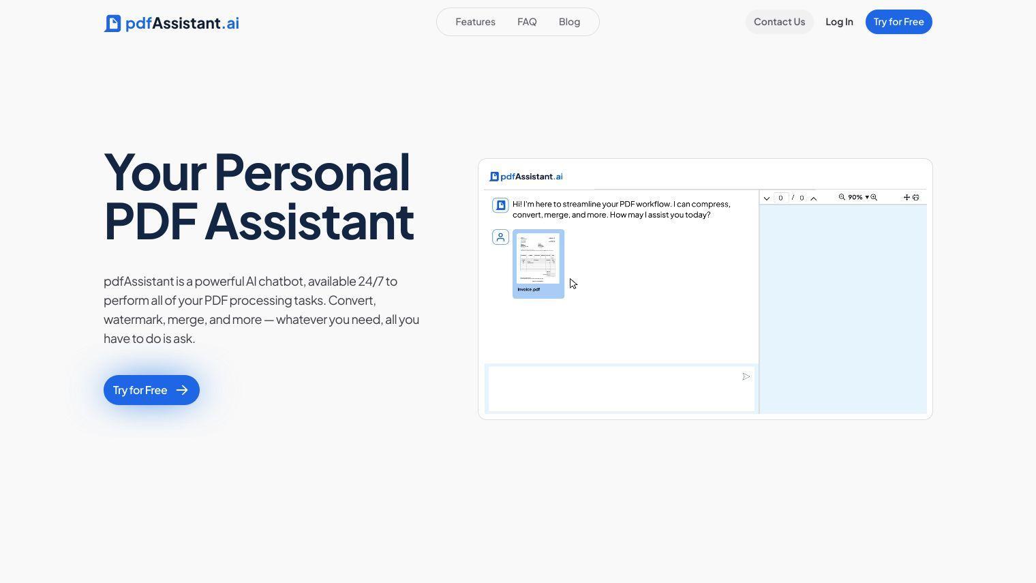Zoom out with the magnifier minus icon
1036x583 pixels.
point(842,197)
